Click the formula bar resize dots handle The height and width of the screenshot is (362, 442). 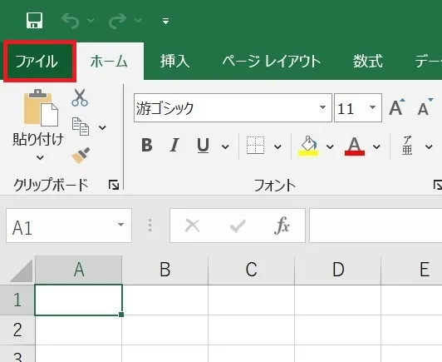[150, 226]
